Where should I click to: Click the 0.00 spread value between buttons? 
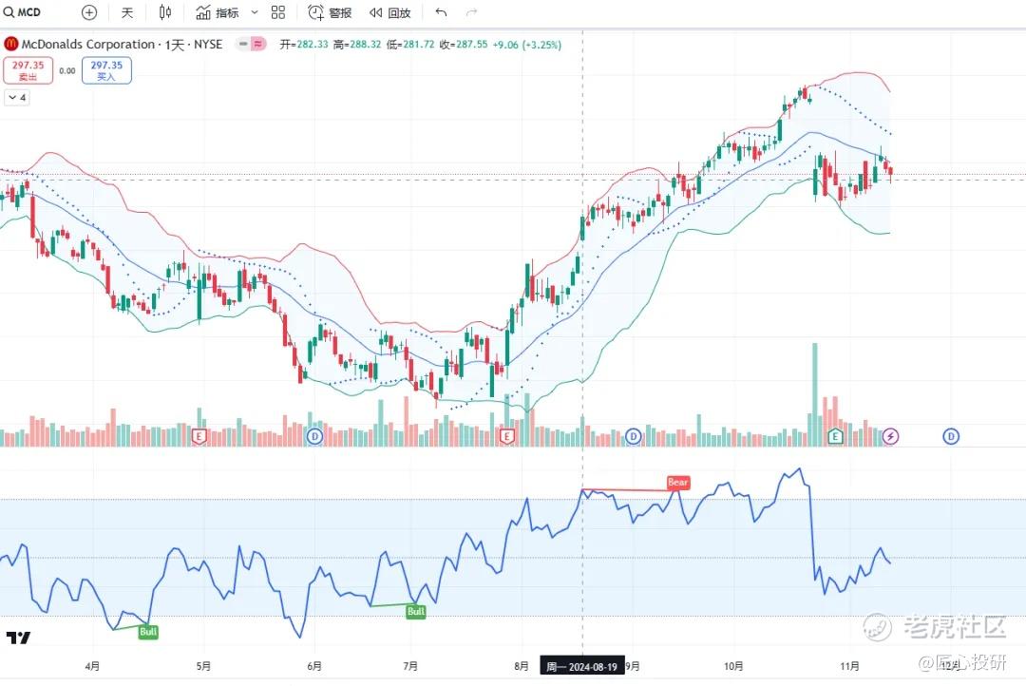pyautogui.click(x=67, y=70)
